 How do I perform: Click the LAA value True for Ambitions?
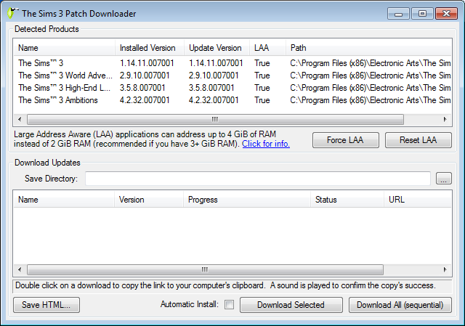[x=262, y=100]
